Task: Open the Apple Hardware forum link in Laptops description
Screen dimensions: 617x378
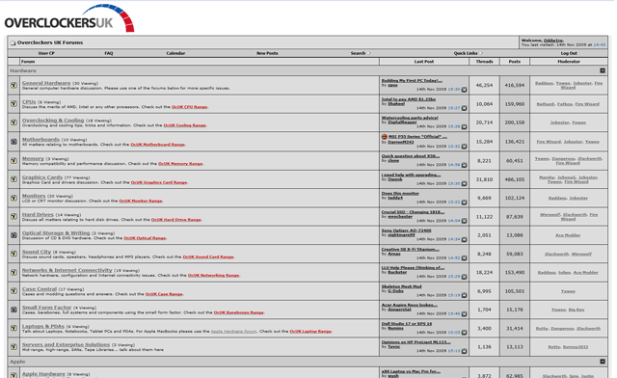Action: 233,332
